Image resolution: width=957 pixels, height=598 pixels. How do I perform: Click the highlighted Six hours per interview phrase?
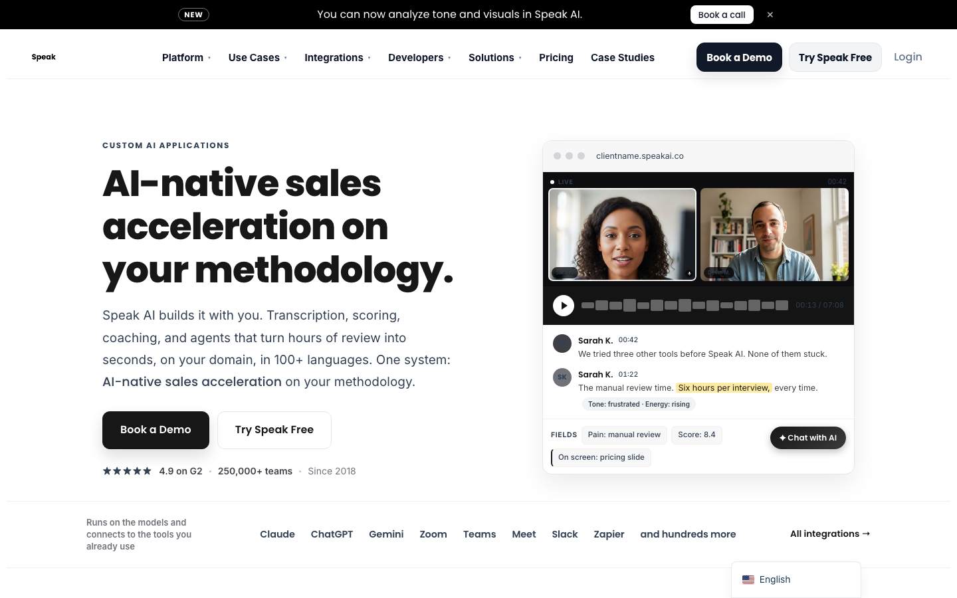(724, 388)
